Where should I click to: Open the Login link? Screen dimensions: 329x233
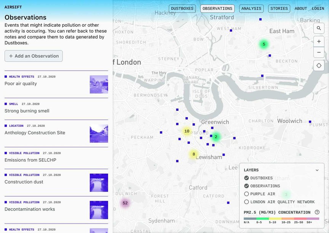(x=318, y=8)
